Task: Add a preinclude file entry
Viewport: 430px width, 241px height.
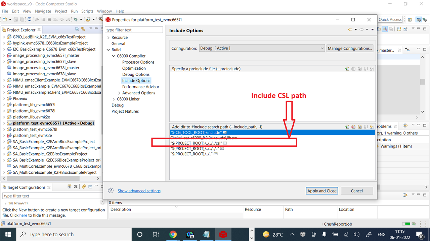Action: (x=347, y=69)
